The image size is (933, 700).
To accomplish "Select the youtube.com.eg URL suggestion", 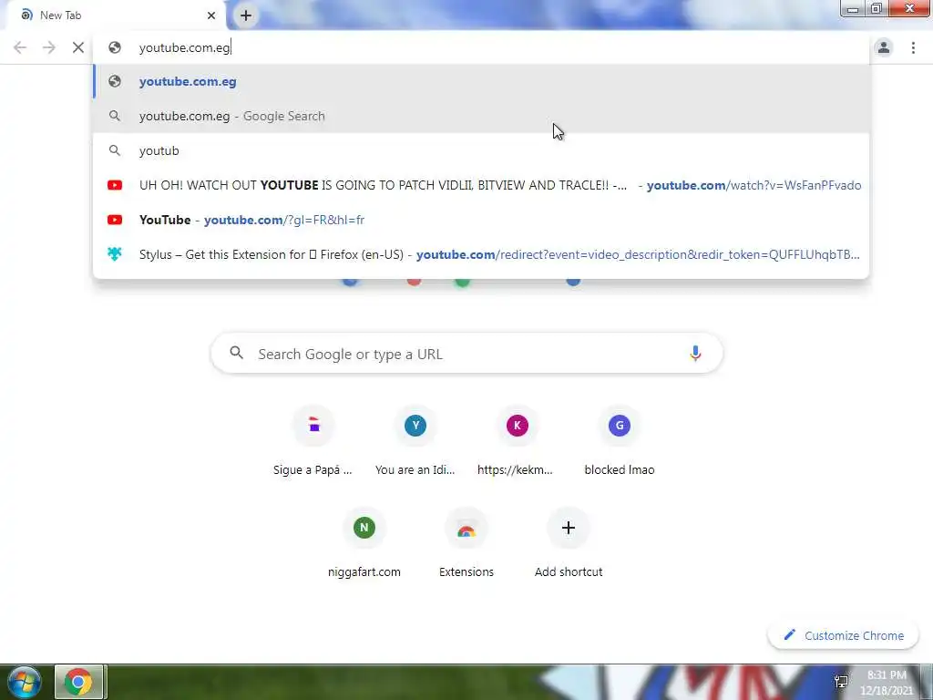I will (482, 81).
